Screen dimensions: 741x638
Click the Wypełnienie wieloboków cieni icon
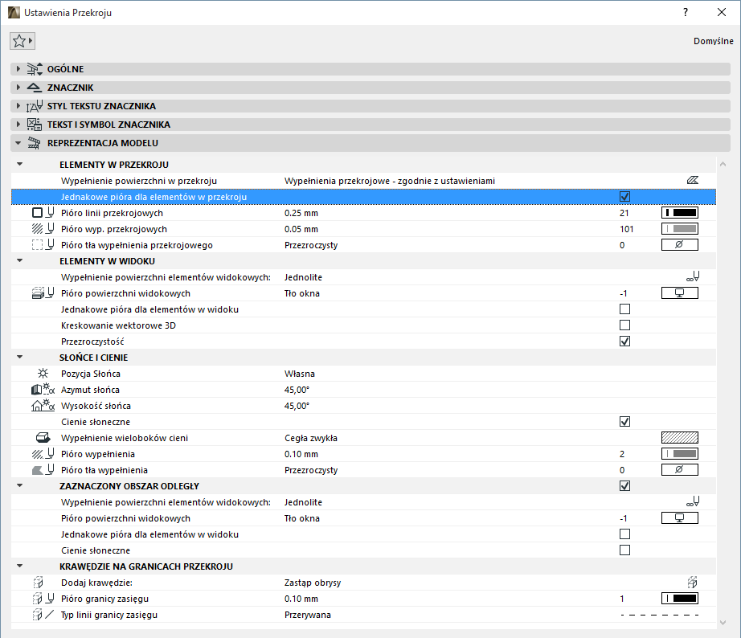tap(43, 438)
